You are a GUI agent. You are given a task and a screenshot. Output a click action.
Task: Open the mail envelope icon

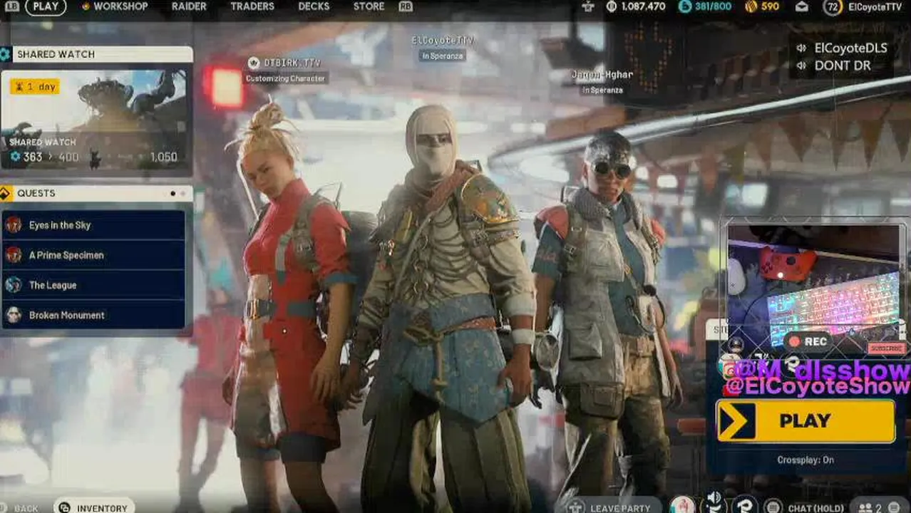click(802, 6)
